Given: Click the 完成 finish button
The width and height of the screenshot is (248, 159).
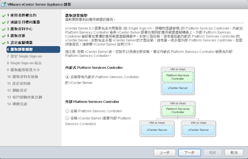Looking at the screenshot, I should click(x=212, y=152).
